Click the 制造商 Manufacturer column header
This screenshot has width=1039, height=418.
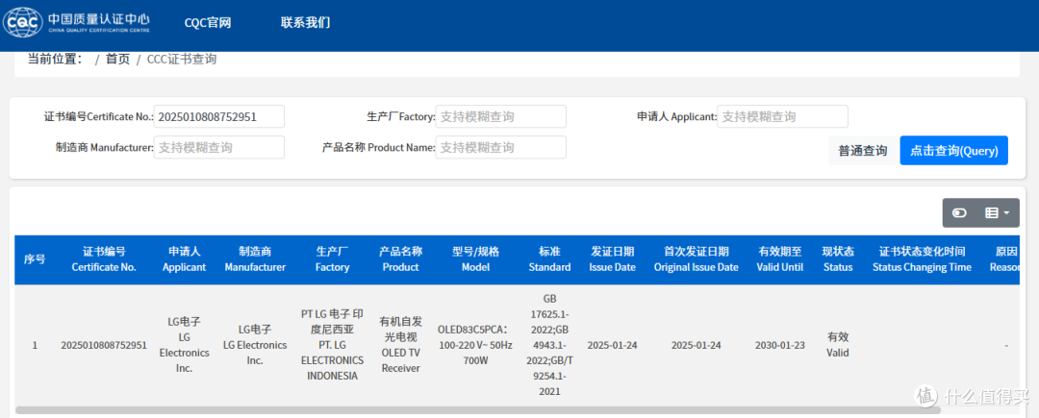[x=255, y=259]
